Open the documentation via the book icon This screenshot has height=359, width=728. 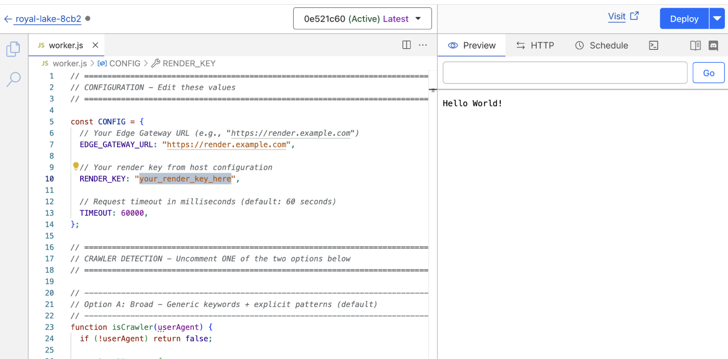695,45
